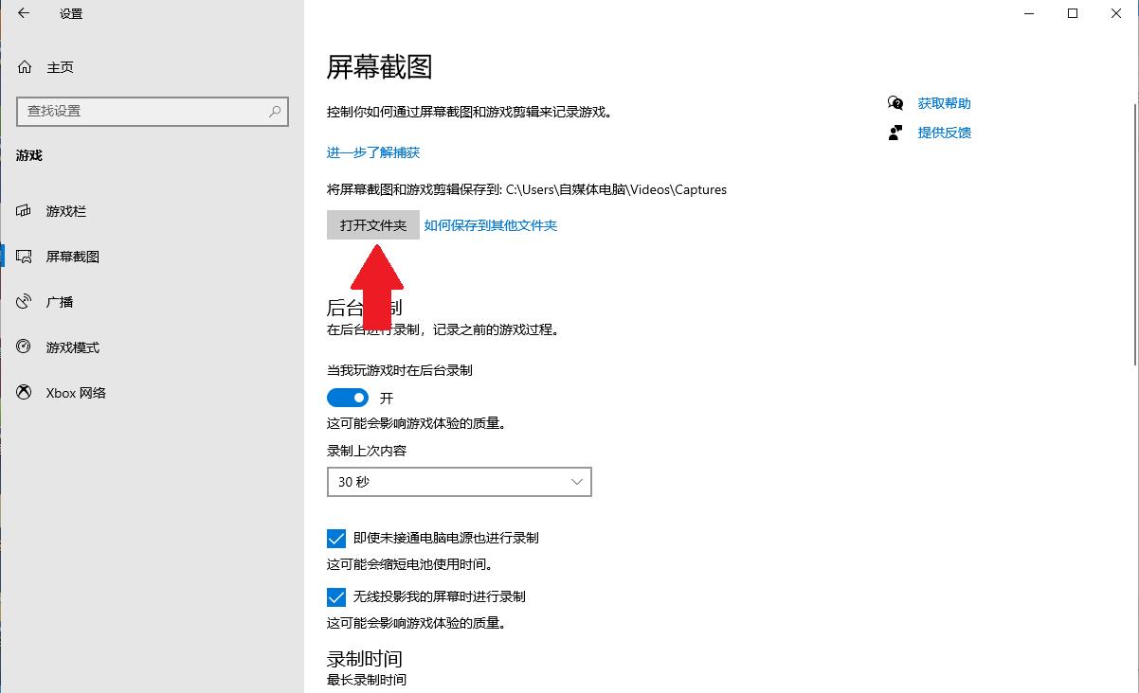The width and height of the screenshot is (1139, 693).
Task: Open 如何保存到其他文件夹 link
Action: click(x=491, y=224)
